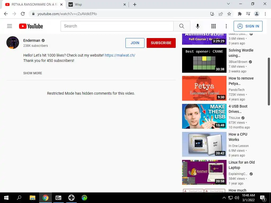
Task: Click the JOIN channel button
Action: point(135,43)
